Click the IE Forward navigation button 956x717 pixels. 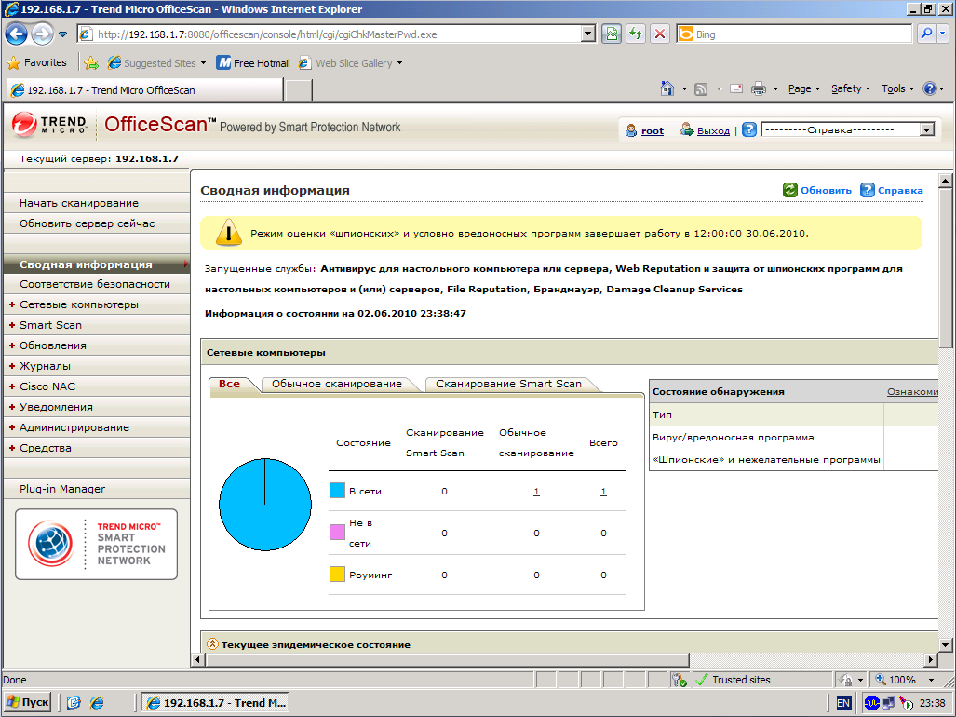[x=42, y=34]
